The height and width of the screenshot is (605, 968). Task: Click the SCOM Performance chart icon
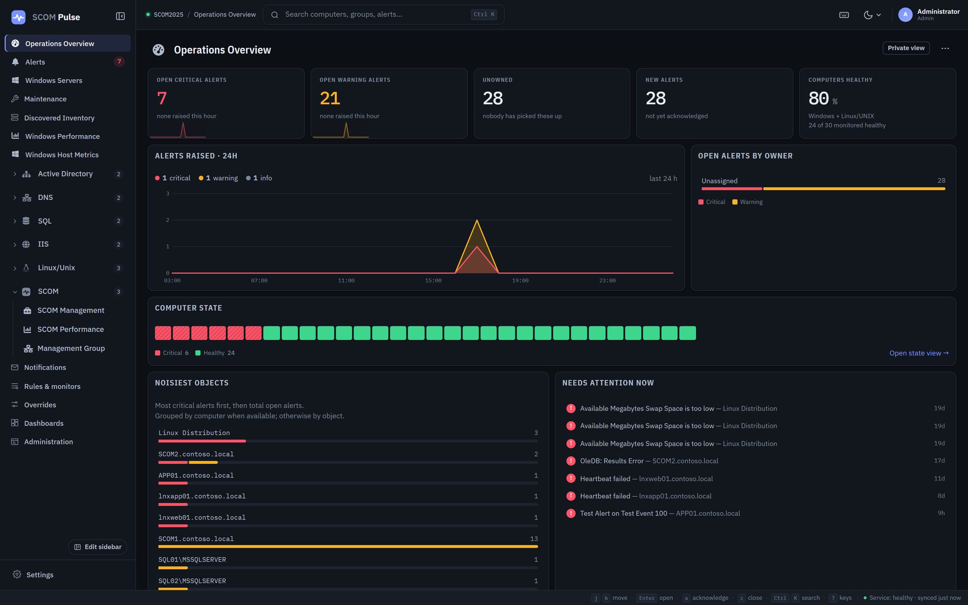pos(27,329)
